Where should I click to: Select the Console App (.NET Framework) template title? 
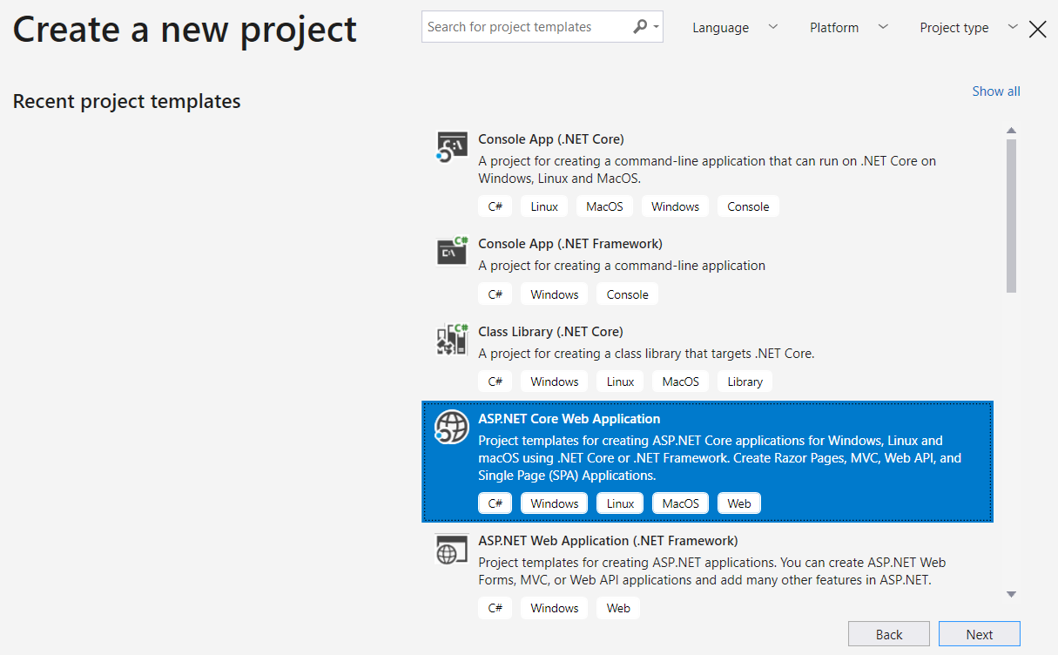point(570,244)
